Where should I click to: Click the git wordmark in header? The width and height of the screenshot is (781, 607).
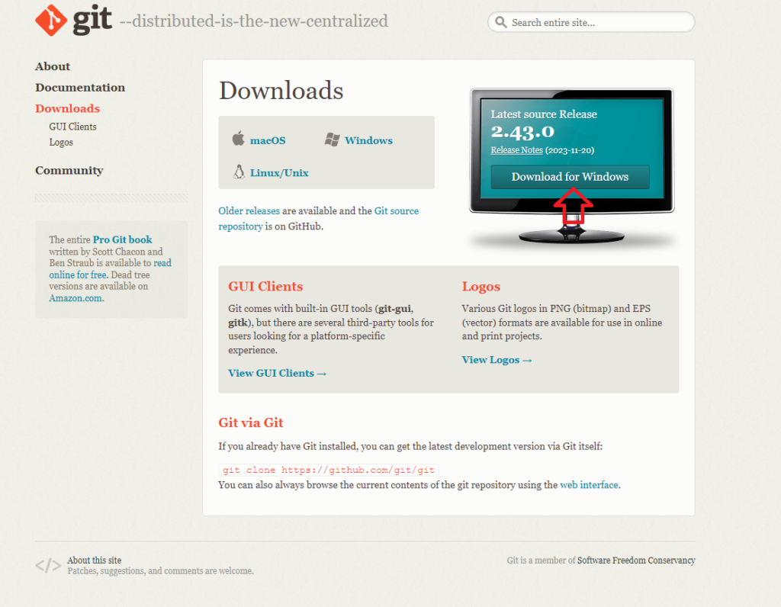[92, 20]
